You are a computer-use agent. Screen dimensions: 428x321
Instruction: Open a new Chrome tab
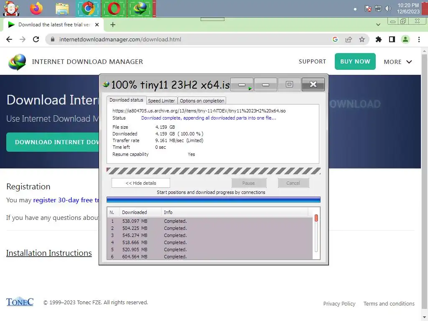(x=113, y=25)
